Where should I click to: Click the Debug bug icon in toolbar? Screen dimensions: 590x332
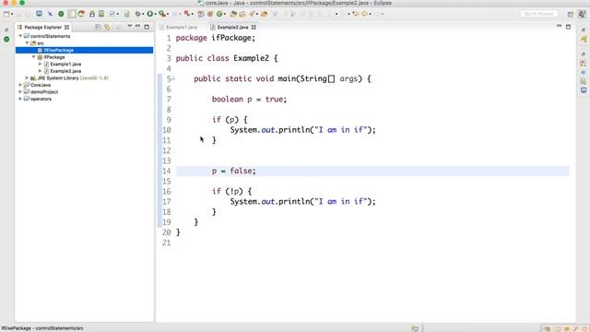pyautogui.click(x=138, y=14)
